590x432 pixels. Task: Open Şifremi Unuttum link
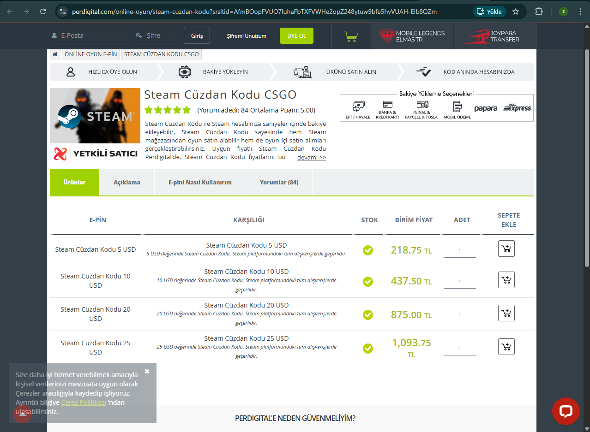coord(247,36)
